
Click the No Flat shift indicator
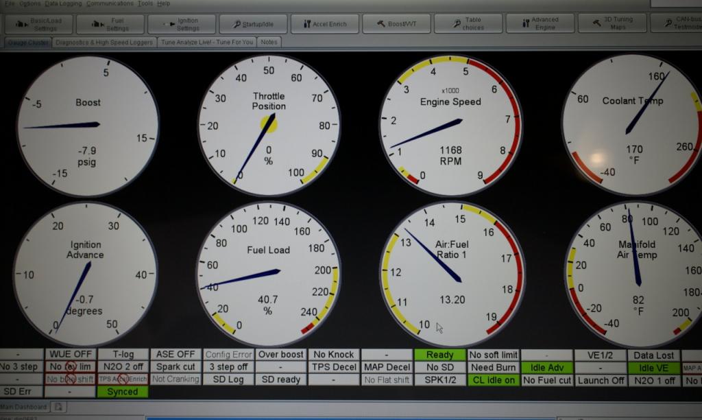click(x=387, y=380)
